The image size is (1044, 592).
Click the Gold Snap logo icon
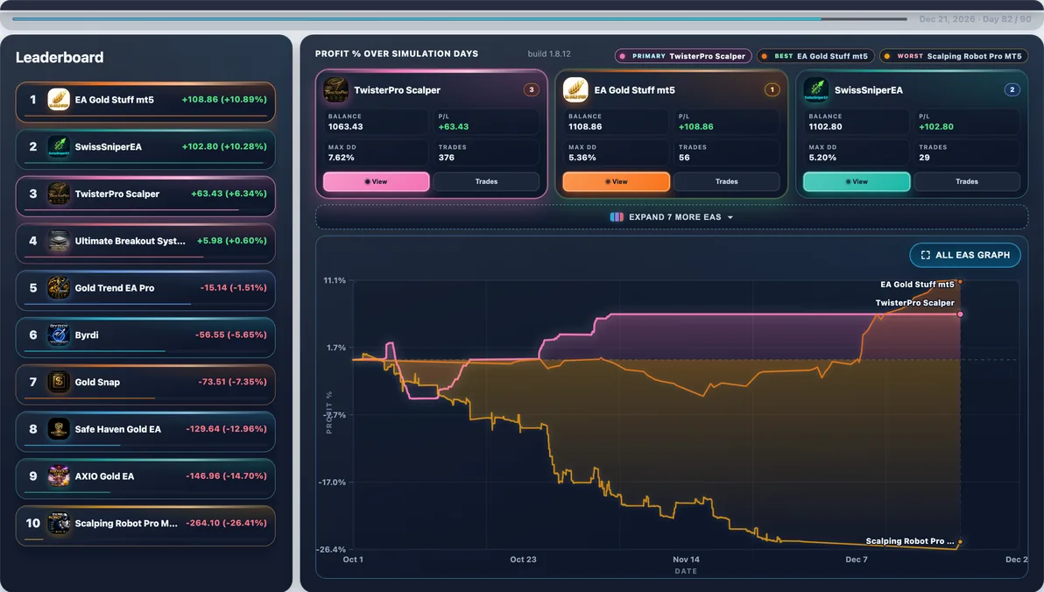pos(59,382)
